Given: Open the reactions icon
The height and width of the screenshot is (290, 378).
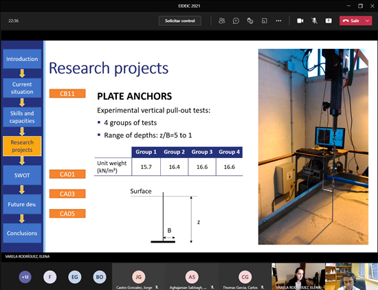Looking at the screenshot, I should 250,21.
